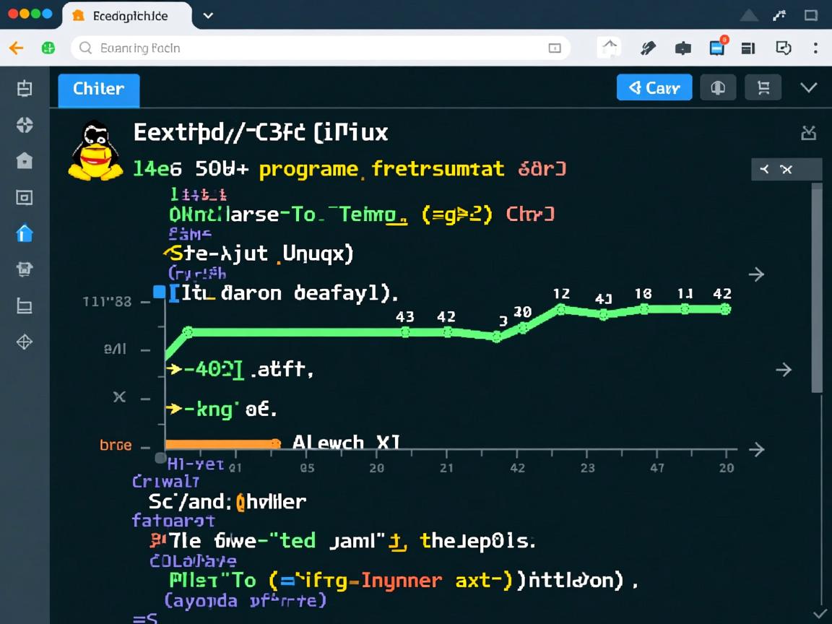
Task: Click the clipboard icon atop the left sidebar
Action: pos(24,88)
